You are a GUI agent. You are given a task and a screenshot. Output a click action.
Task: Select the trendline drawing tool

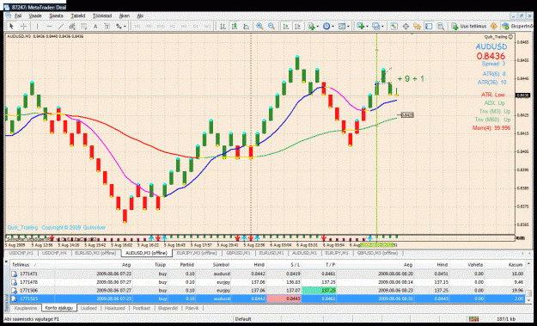(61, 26)
